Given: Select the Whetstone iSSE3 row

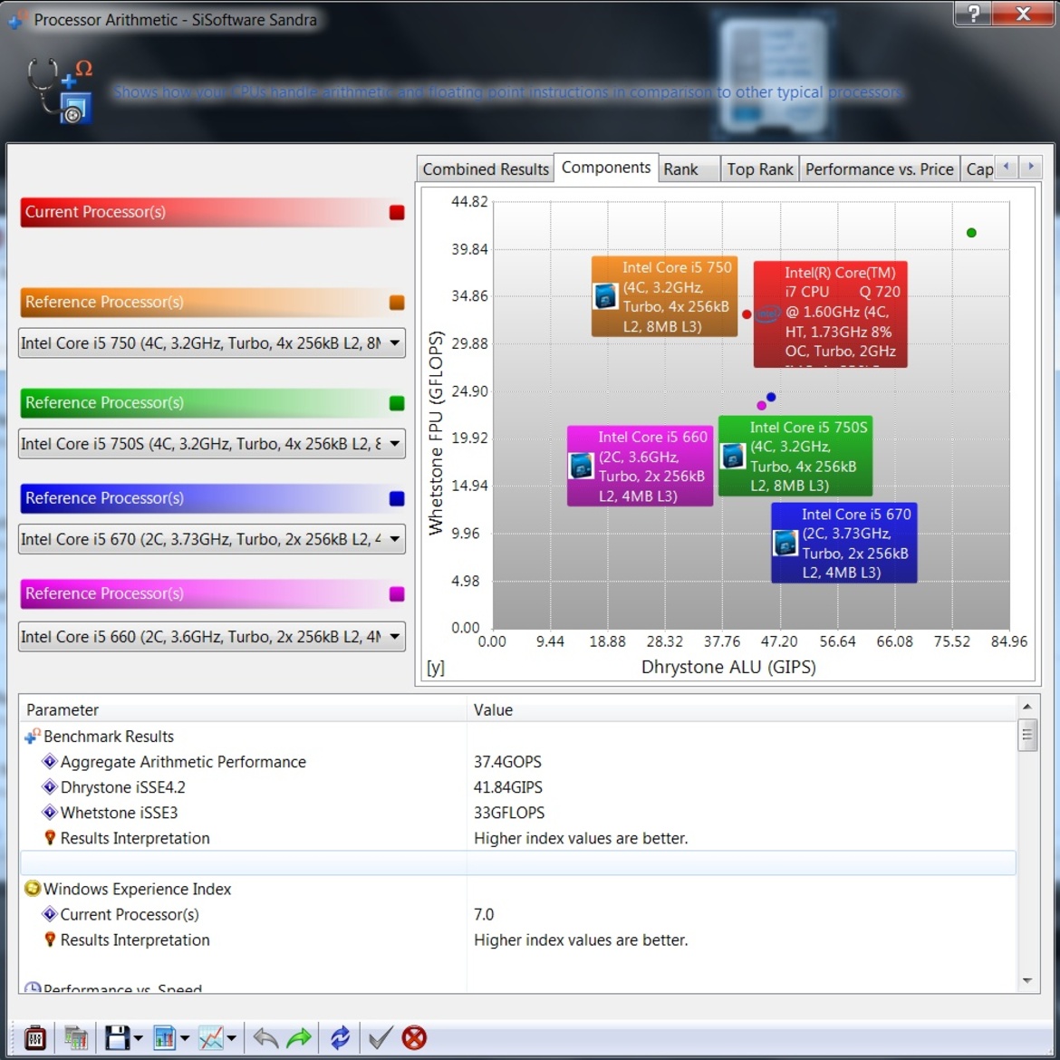Looking at the screenshot, I should click(x=518, y=812).
